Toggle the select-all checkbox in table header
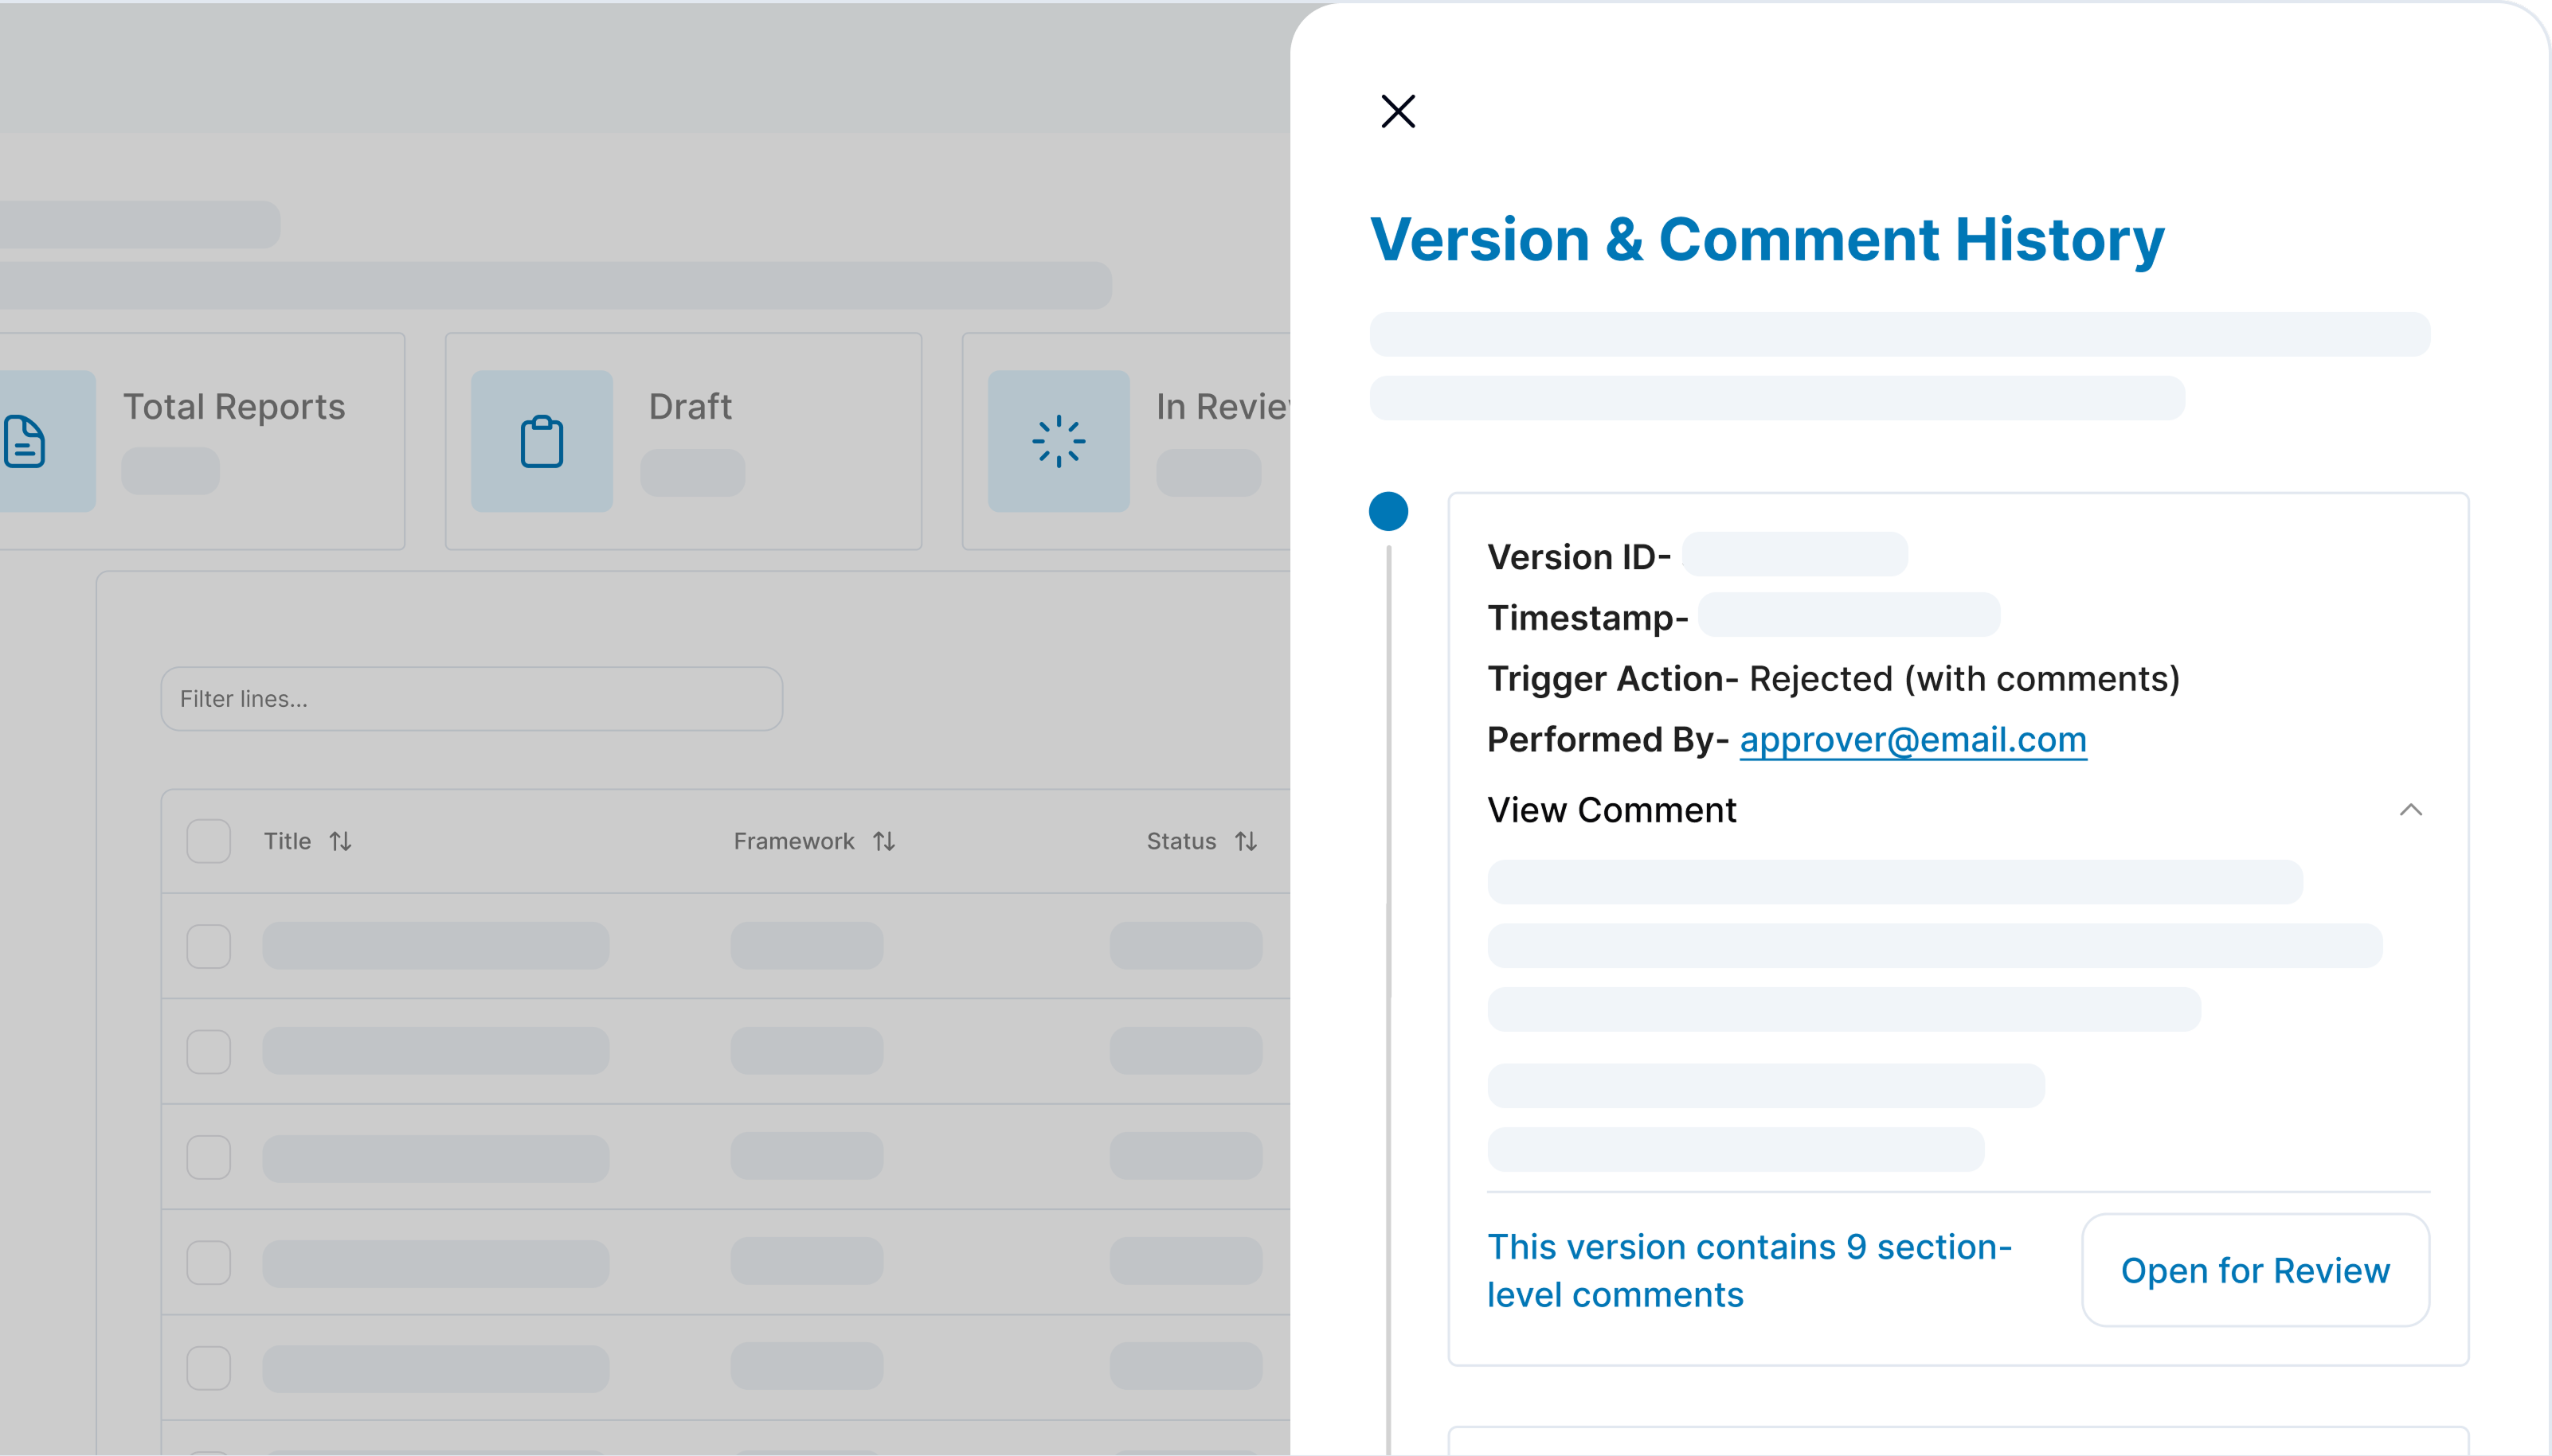Viewport: 2552px width, 1456px height. coord(208,841)
